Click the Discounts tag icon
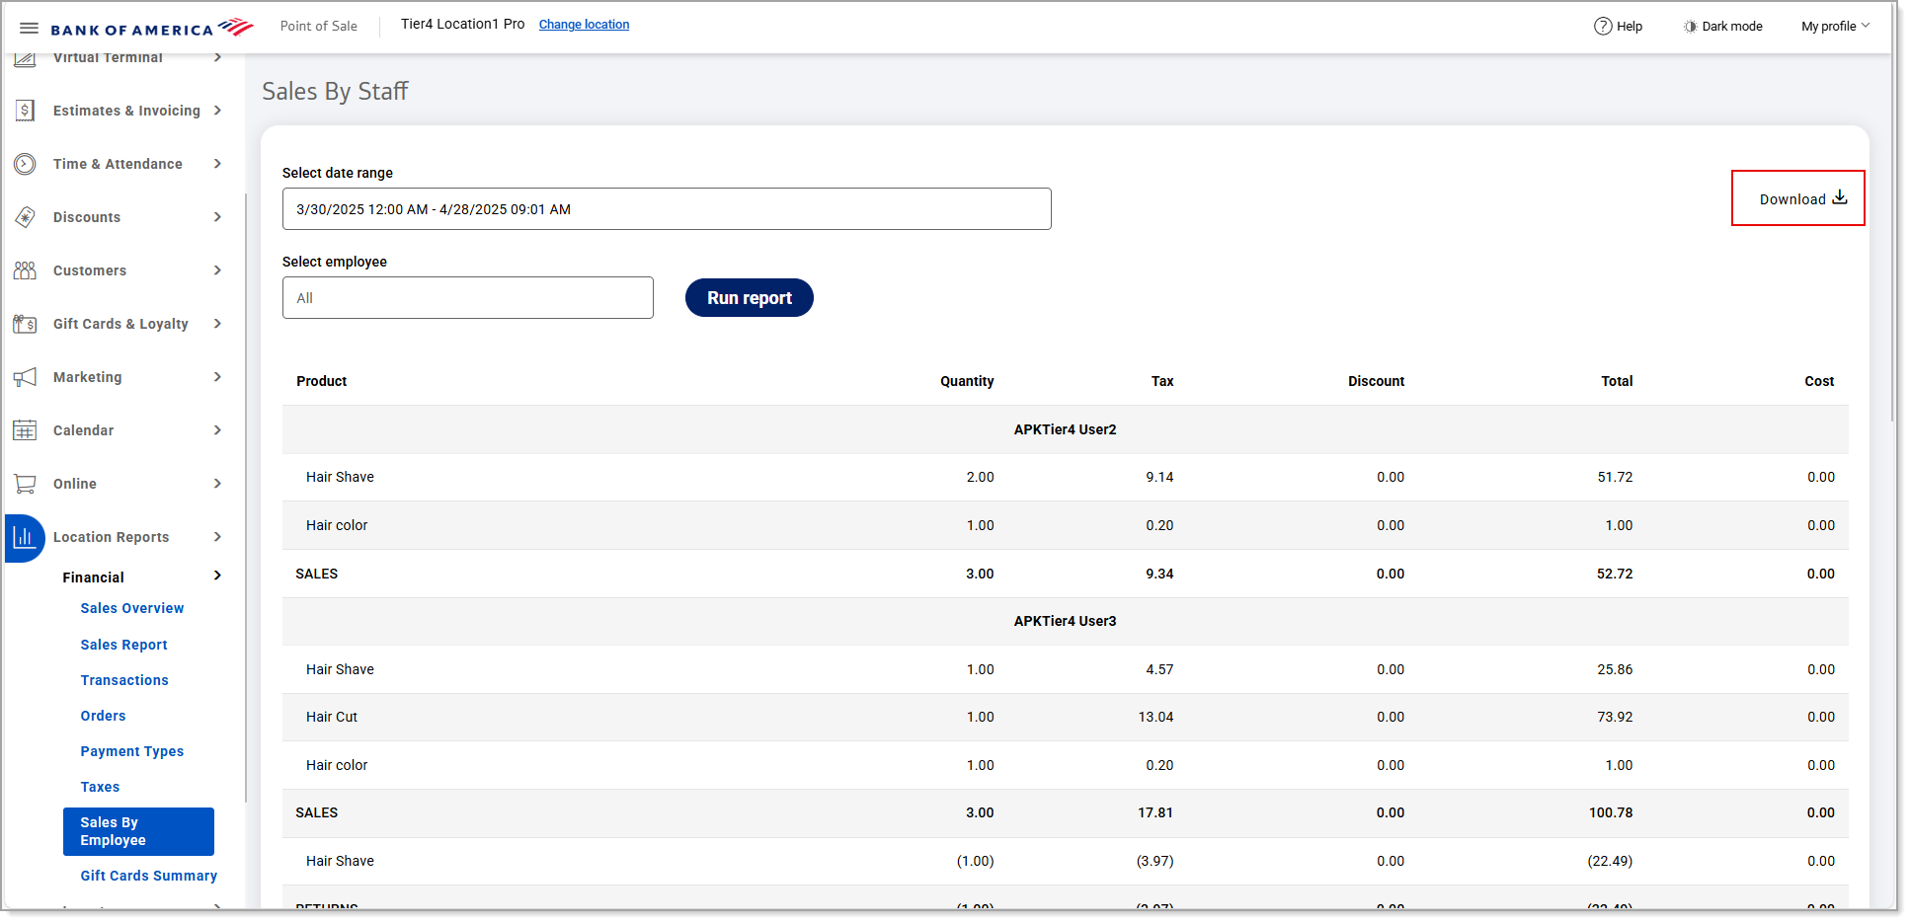1910x923 pixels. 26,217
